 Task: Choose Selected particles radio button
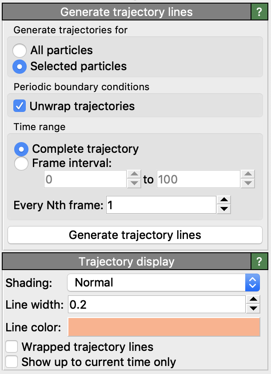tap(20, 67)
